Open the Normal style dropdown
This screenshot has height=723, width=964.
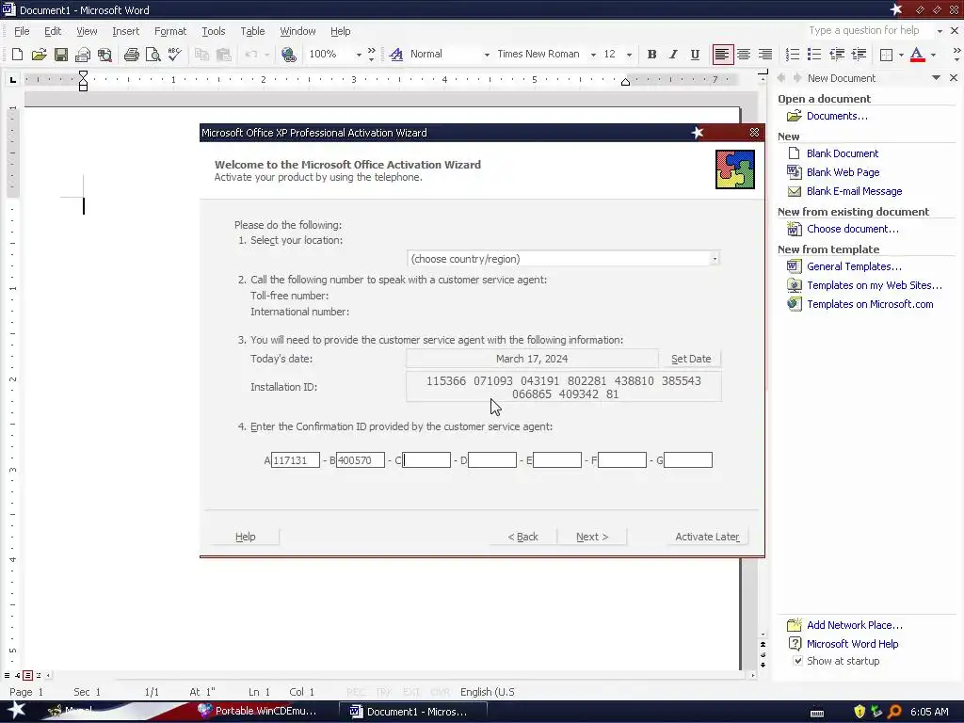487,55
